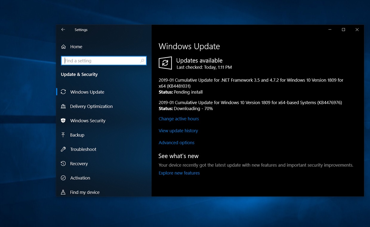Focus the Find a setting search box
370x227 pixels.
104,61
